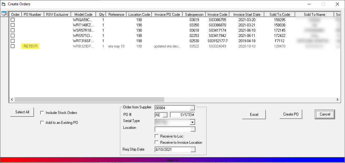
Task: Check Receive to Loc option
Action: pyautogui.click(x=156, y=136)
